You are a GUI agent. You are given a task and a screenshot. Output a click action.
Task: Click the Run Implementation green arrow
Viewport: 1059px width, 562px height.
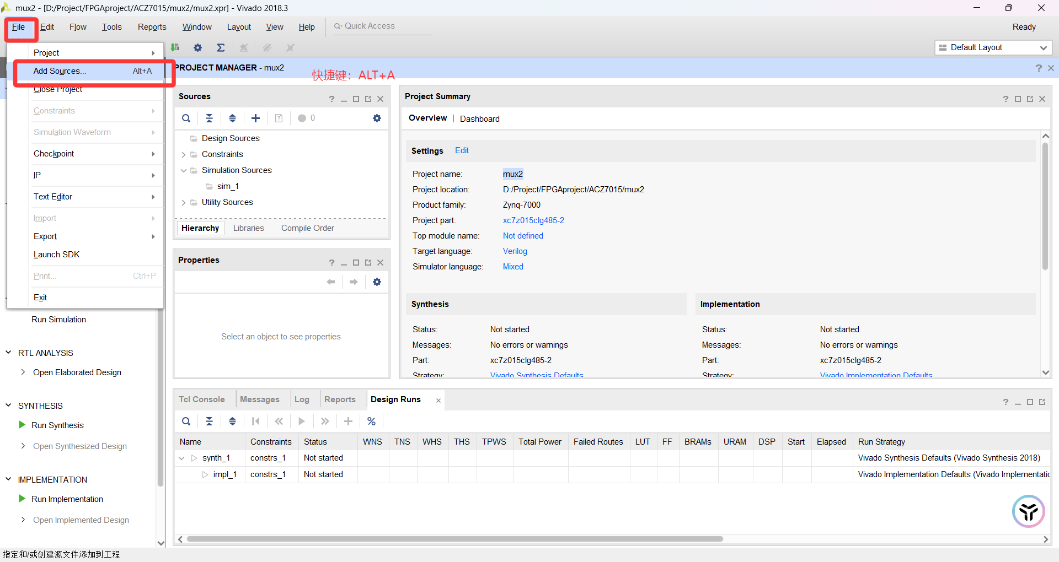pyautogui.click(x=22, y=499)
